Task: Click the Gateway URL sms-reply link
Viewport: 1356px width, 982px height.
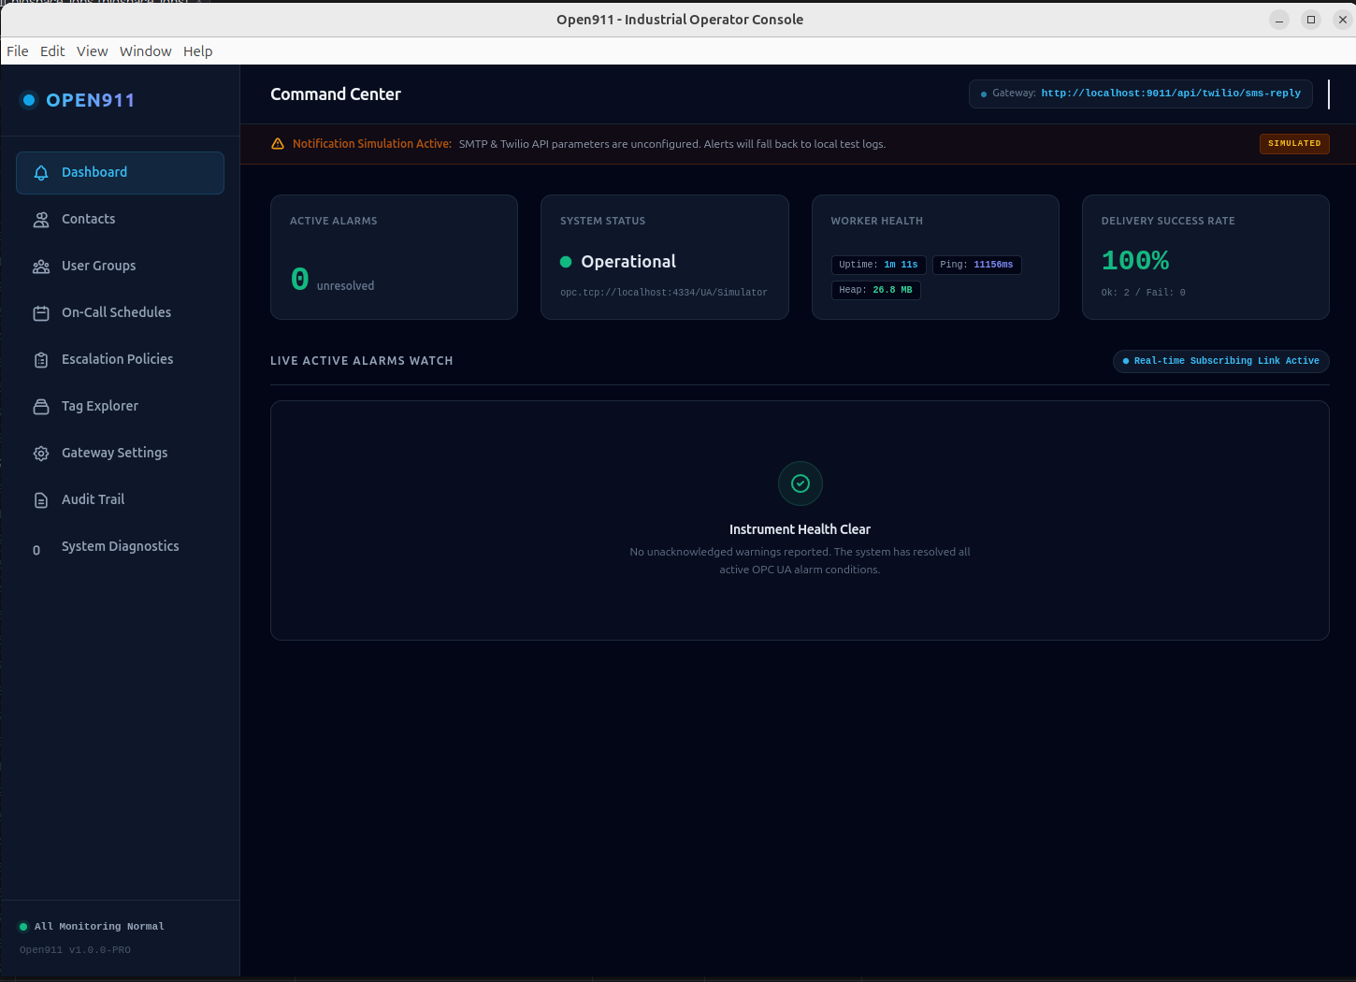Action: [1171, 94]
